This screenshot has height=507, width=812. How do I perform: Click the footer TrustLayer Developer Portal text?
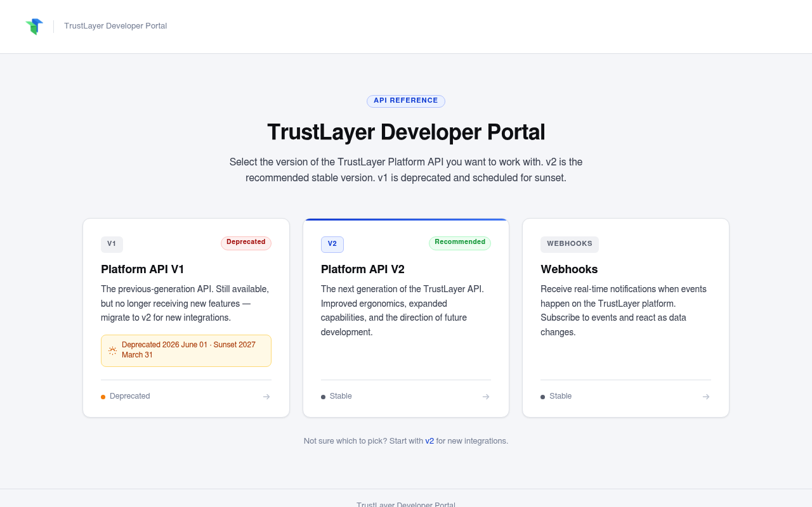(x=406, y=504)
